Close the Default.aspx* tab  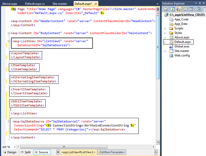[x=96, y=4]
